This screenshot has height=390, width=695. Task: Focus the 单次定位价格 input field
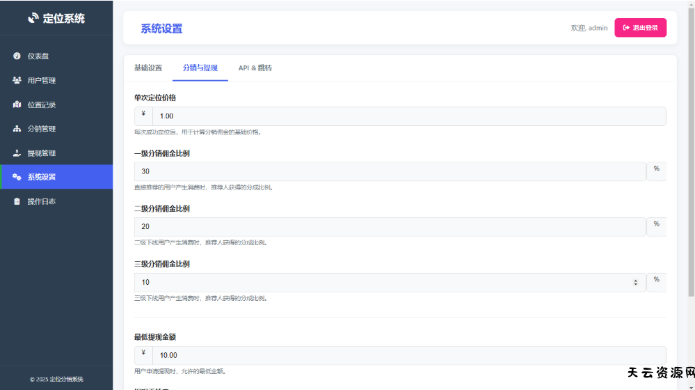click(x=408, y=116)
